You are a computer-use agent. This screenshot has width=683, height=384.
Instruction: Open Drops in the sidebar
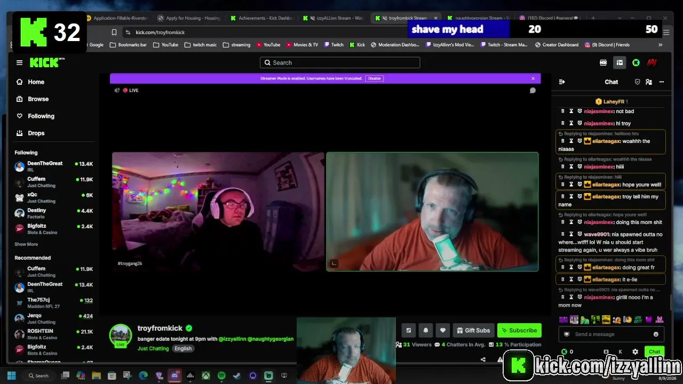click(x=31, y=133)
